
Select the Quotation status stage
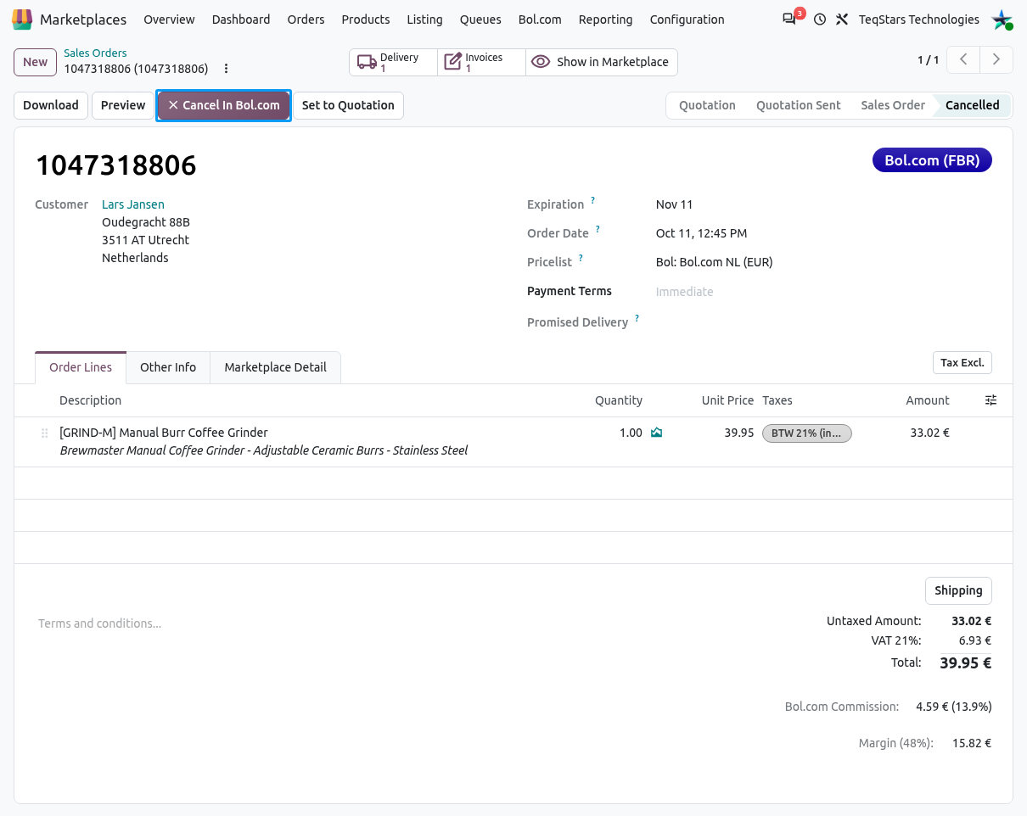707,105
